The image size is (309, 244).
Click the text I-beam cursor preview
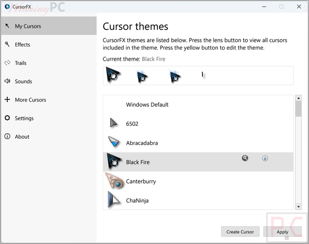point(202,74)
